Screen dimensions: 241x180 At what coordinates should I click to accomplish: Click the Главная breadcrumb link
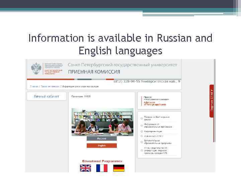click(34, 86)
